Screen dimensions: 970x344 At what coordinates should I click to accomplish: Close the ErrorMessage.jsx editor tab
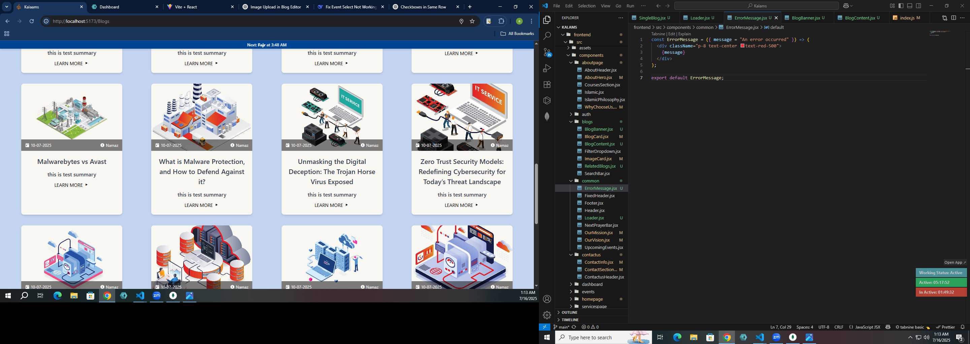tap(776, 18)
